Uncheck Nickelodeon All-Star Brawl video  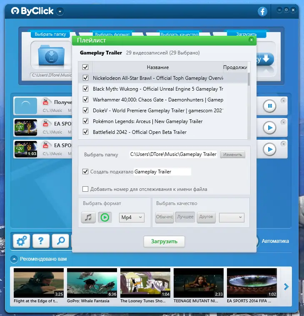tap(85, 78)
